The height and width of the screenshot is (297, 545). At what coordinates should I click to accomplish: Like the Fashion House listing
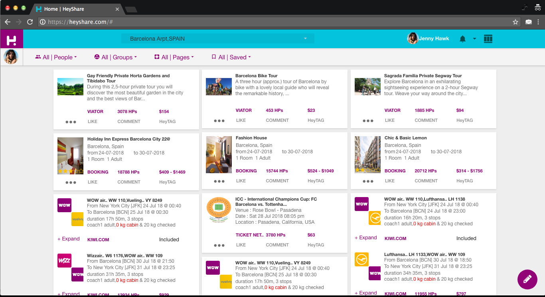click(241, 181)
